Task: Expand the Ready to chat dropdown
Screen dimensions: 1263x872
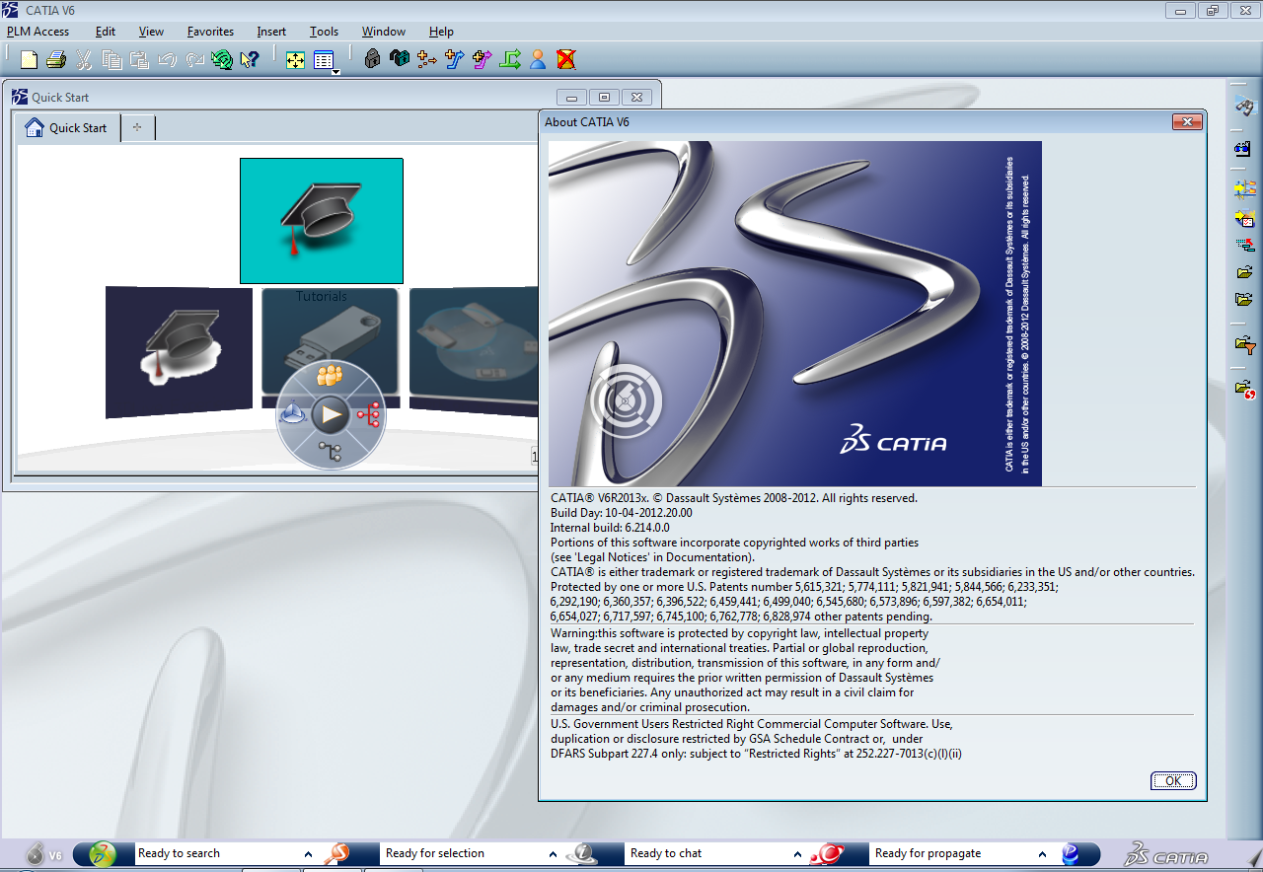Action: pyautogui.click(x=797, y=854)
